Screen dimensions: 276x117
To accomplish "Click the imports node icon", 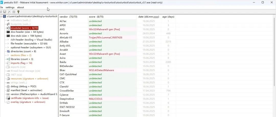I will click(x=8, y=63).
